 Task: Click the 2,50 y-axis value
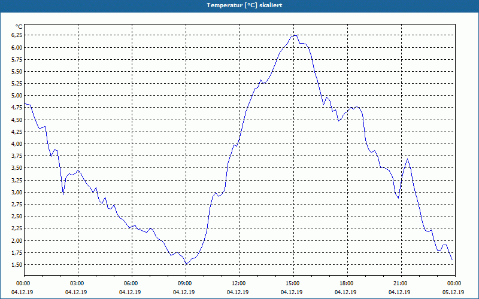point(17,216)
